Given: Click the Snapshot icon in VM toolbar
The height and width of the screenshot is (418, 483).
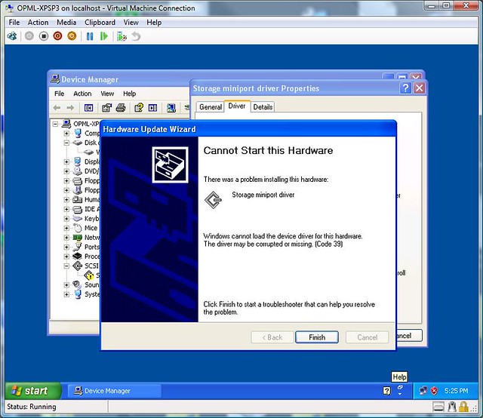Looking at the screenshot, I should [x=122, y=35].
